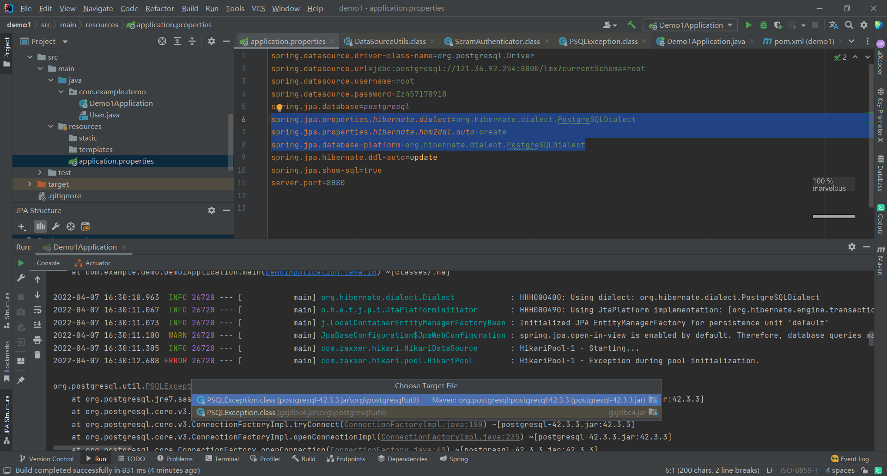The image size is (887, 476).
Task: Open the Maven tool window on right sidebar
Action: (880, 263)
